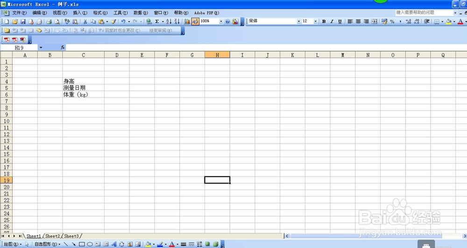This screenshot has width=467, height=248.
Task: Open the font size dropdown
Action: 315,21
